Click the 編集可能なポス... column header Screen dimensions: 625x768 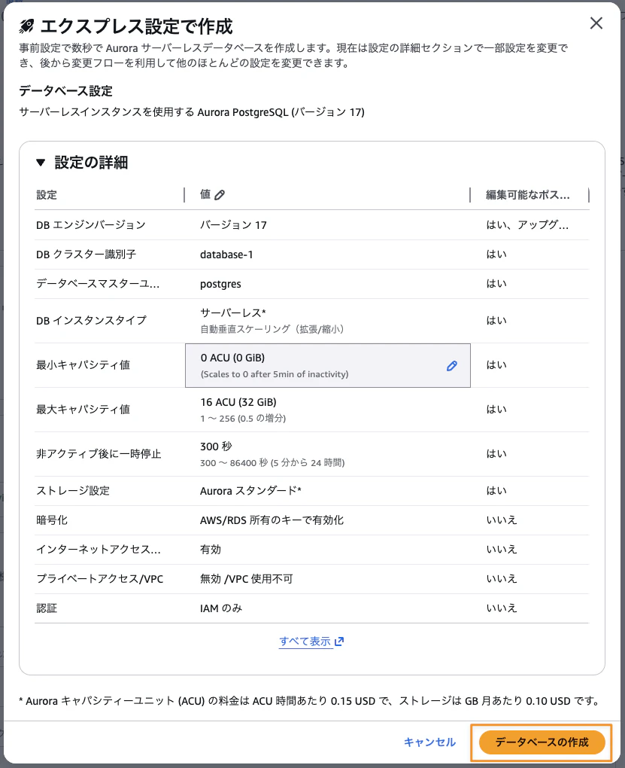click(x=528, y=195)
